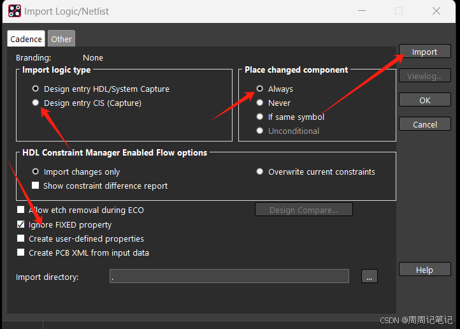The height and width of the screenshot is (329, 460).
Task: Open Help for Import Logic
Action: (x=424, y=270)
